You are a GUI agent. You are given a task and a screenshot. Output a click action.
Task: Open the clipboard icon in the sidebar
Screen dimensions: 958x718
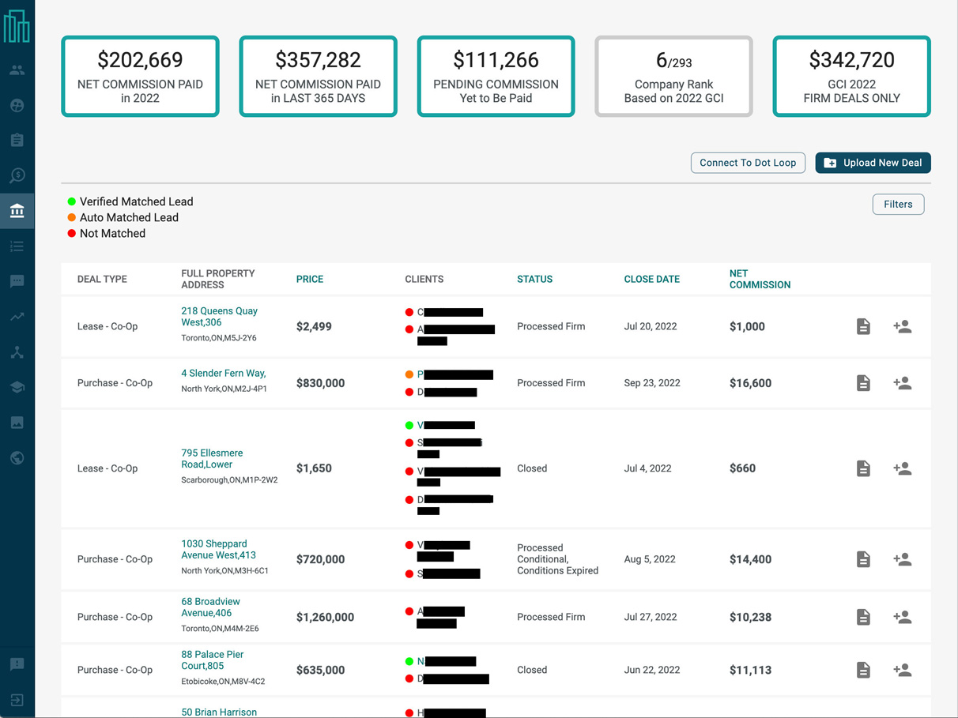pos(17,141)
